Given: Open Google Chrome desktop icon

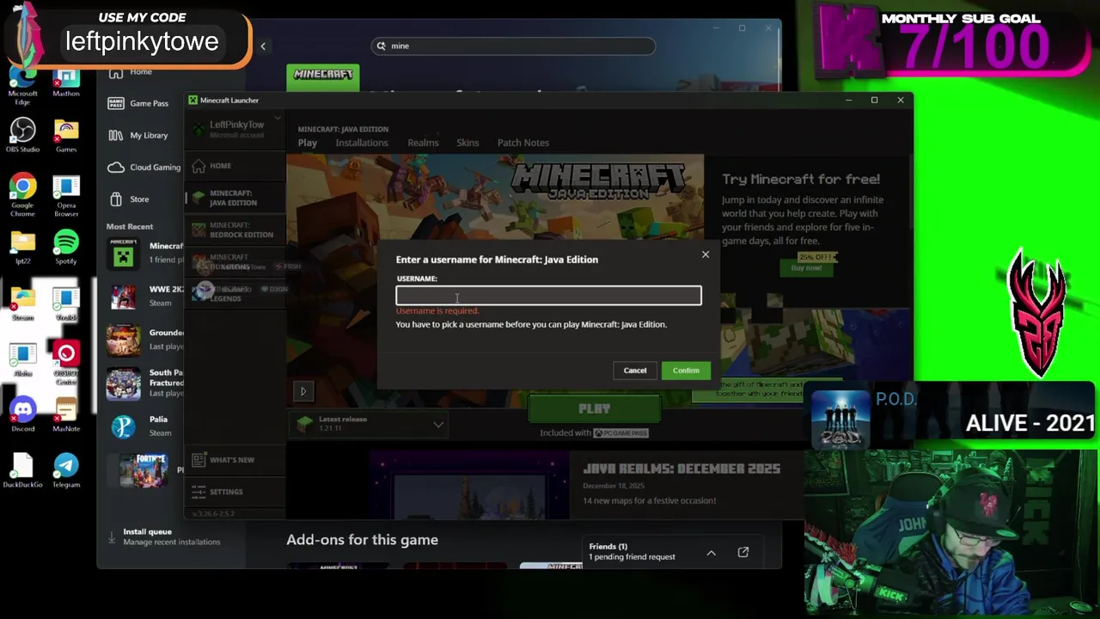Looking at the screenshot, I should (x=23, y=196).
